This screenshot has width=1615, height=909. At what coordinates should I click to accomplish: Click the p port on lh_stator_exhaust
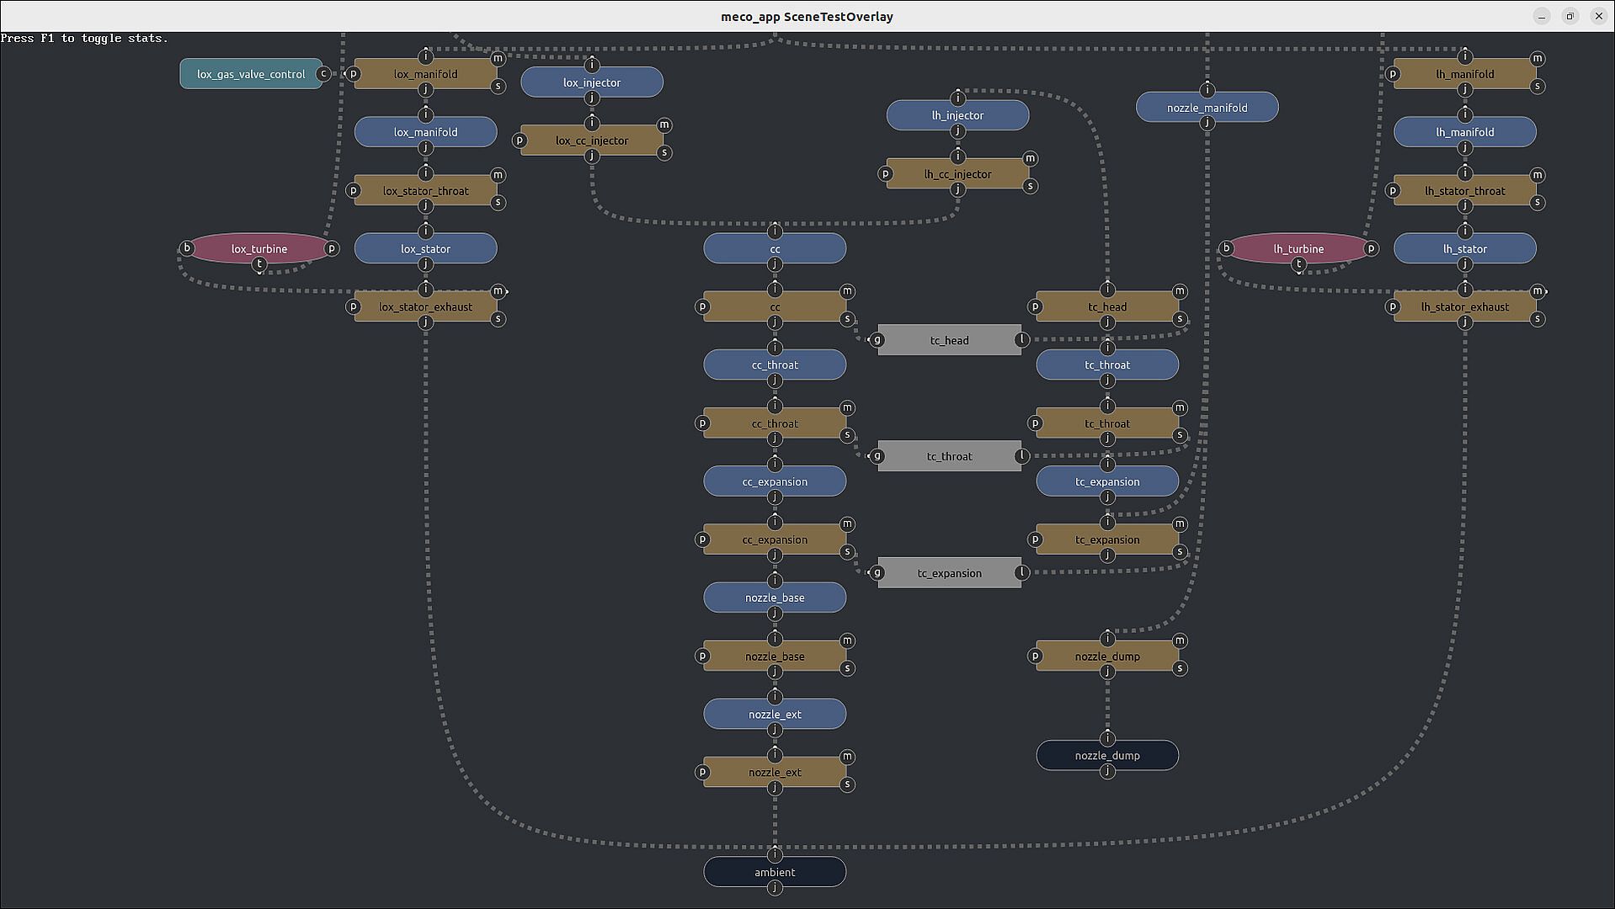1393,307
